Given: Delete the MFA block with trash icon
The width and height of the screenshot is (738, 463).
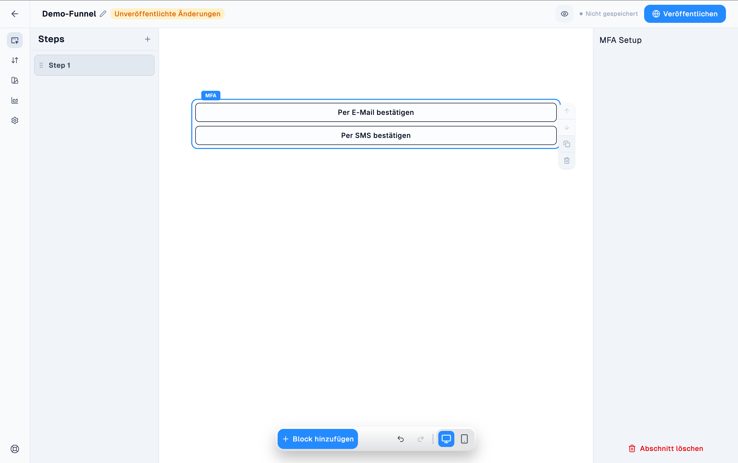Looking at the screenshot, I should pyautogui.click(x=567, y=161).
